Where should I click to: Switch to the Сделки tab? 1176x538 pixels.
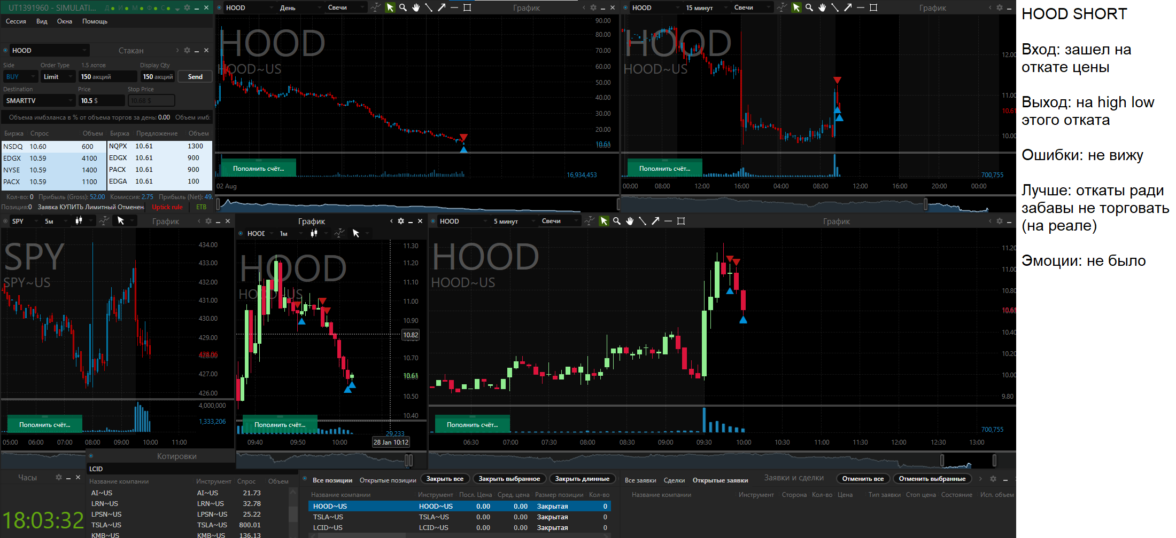click(674, 480)
